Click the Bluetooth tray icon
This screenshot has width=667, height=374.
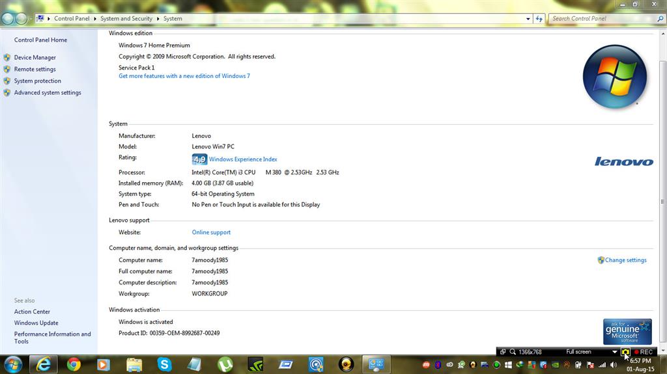(438, 365)
